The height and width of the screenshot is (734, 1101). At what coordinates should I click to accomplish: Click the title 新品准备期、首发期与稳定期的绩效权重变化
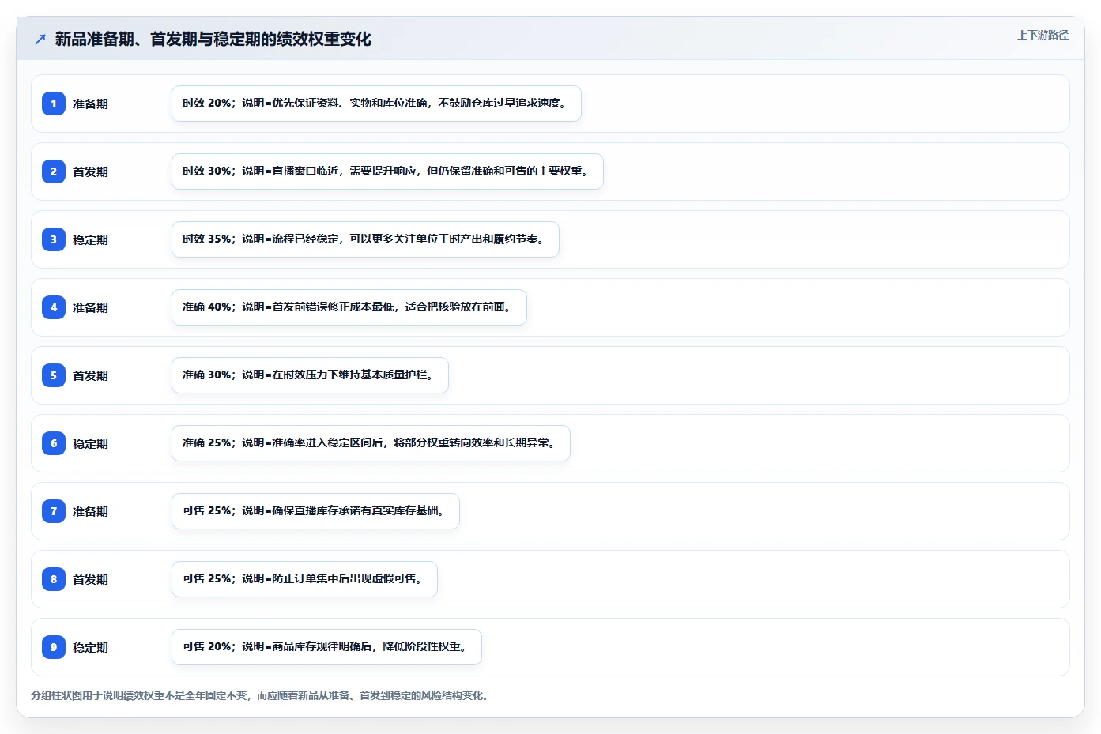[x=213, y=39]
